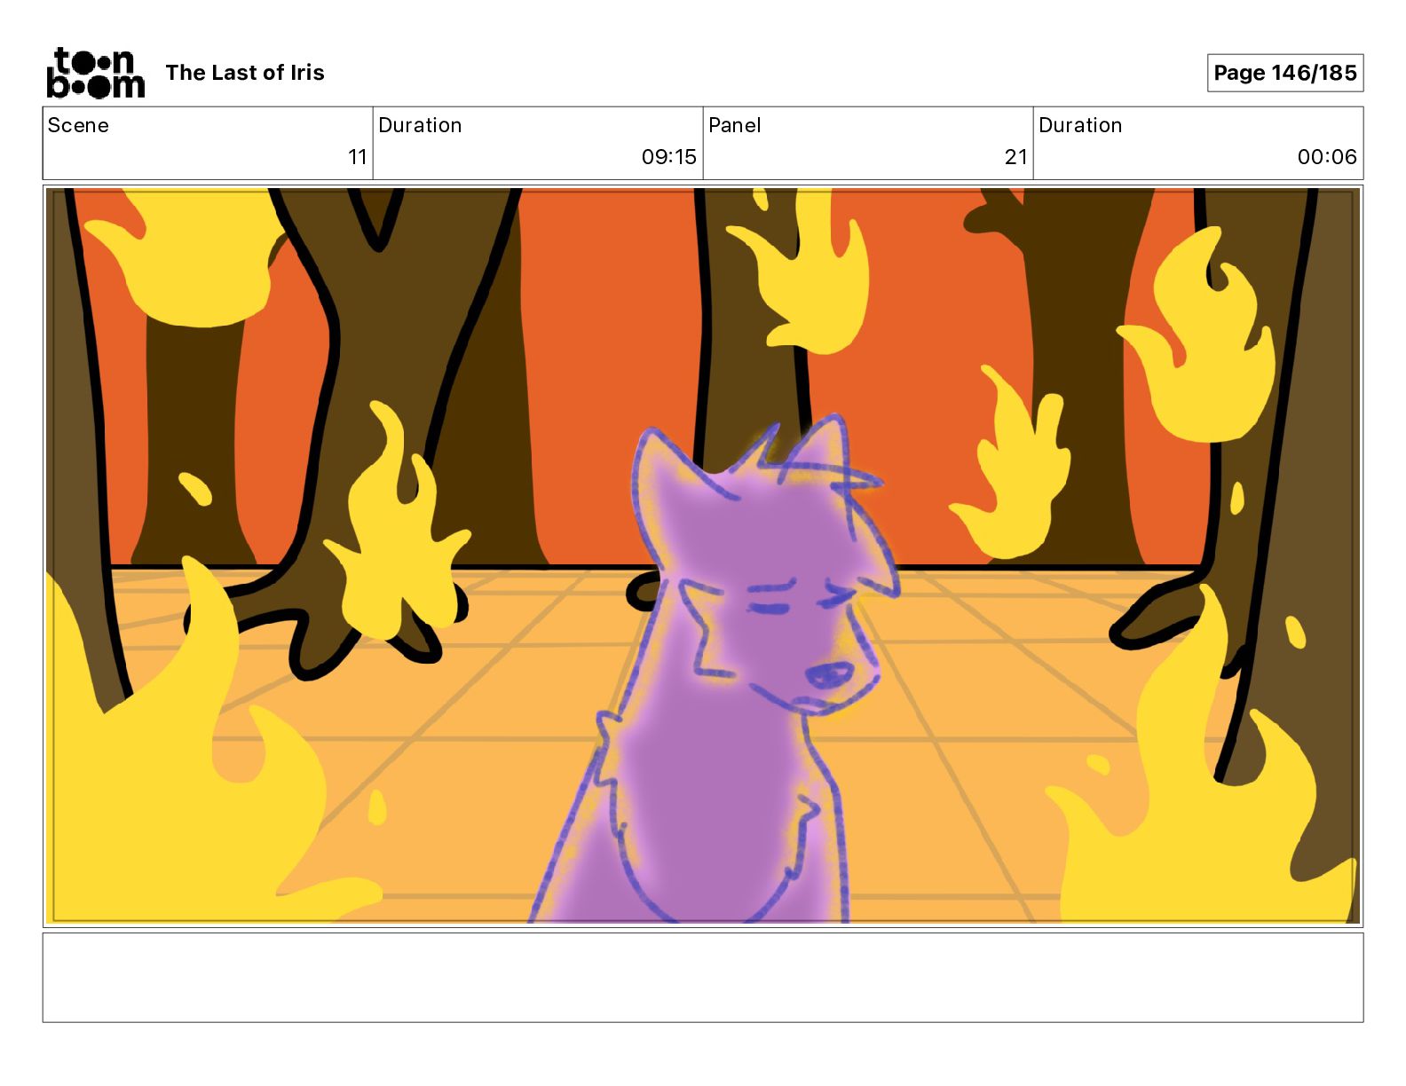Click the Toon Boom logo
The width and height of the screenshot is (1406, 1086).
pyautogui.click(x=95, y=72)
